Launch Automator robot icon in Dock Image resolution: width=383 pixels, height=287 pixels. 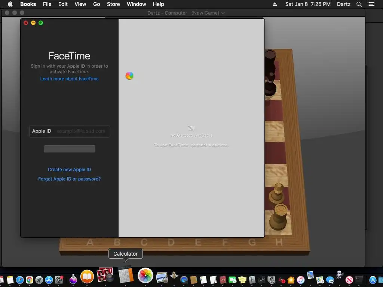pyautogui.click(x=340, y=275)
